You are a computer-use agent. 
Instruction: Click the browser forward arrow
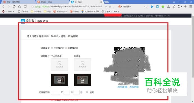(x=9, y=6)
